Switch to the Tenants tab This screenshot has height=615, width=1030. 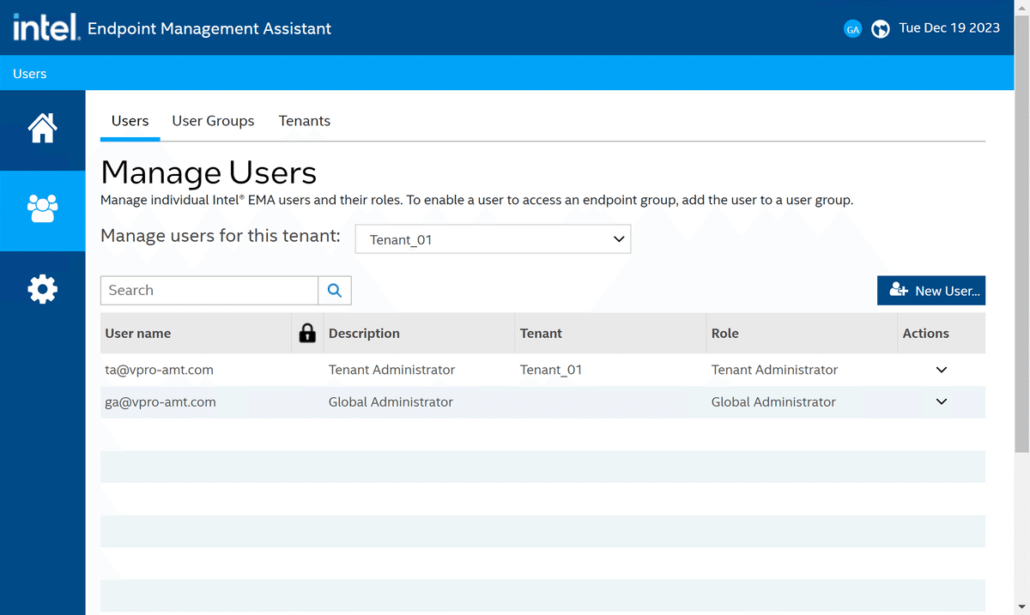click(x=305, y=121)
